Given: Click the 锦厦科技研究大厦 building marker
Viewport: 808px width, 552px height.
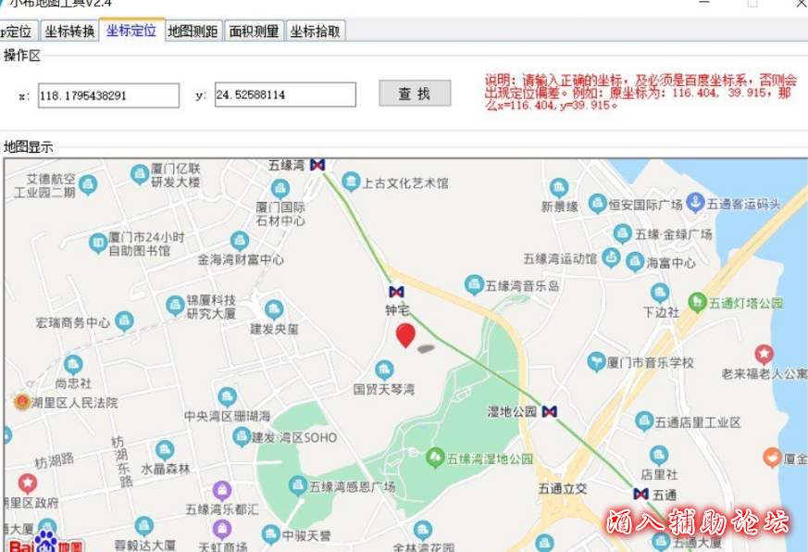Looking at the screenshot, I should pos(175,306).
